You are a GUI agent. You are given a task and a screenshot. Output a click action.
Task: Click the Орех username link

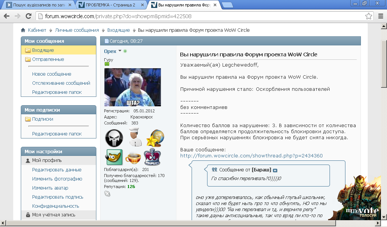(x=110, y=51)
